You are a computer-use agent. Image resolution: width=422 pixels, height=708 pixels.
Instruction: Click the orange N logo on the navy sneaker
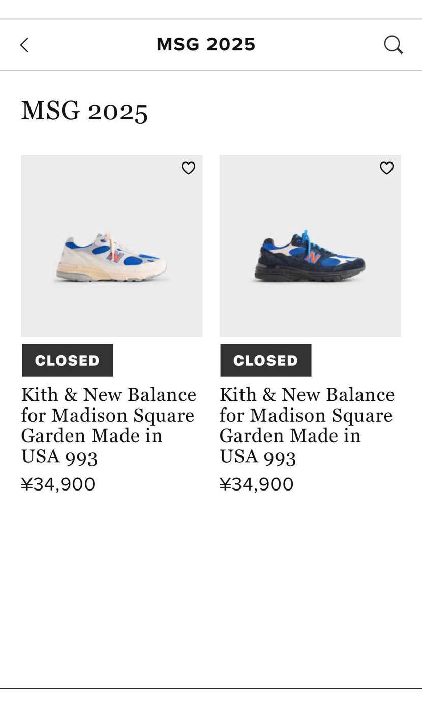tap(312, 257)
